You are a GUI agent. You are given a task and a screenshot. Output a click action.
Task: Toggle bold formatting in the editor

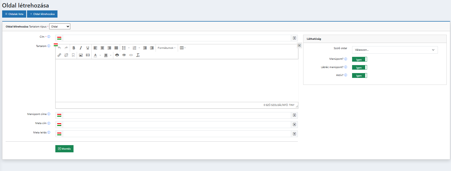(74, 48)
